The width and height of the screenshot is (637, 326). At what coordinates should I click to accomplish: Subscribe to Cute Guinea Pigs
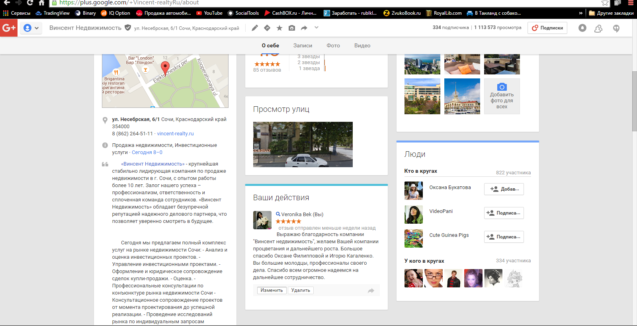tap(504, 237)
